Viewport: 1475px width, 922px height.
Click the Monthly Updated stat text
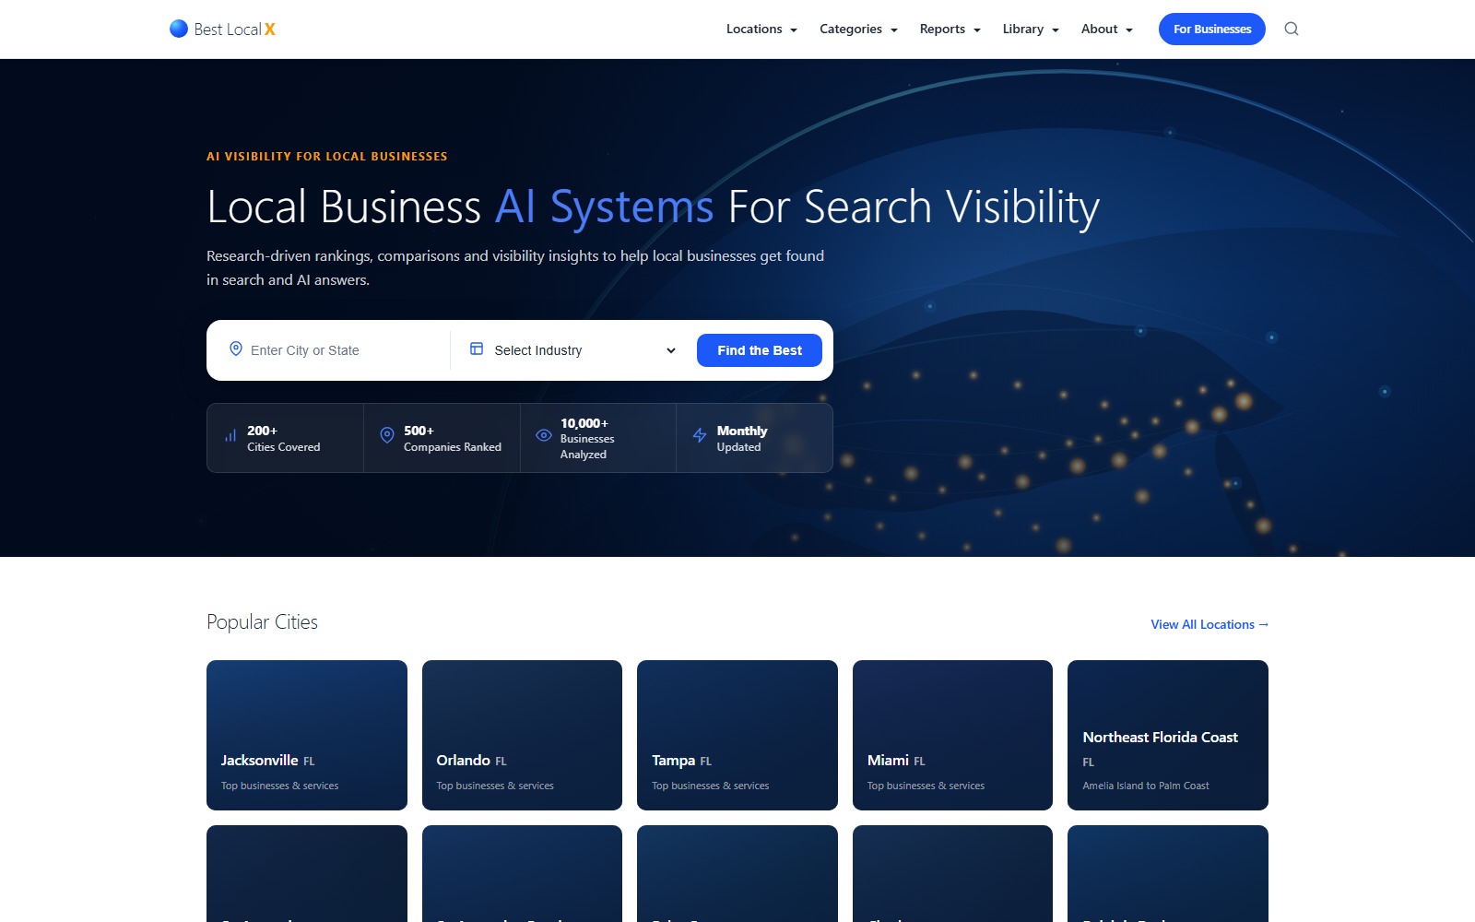[x=742, y=438]
